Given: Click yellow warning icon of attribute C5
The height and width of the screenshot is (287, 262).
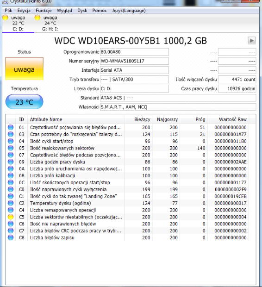Looking at the screenshot, I should tap(11, 217).
